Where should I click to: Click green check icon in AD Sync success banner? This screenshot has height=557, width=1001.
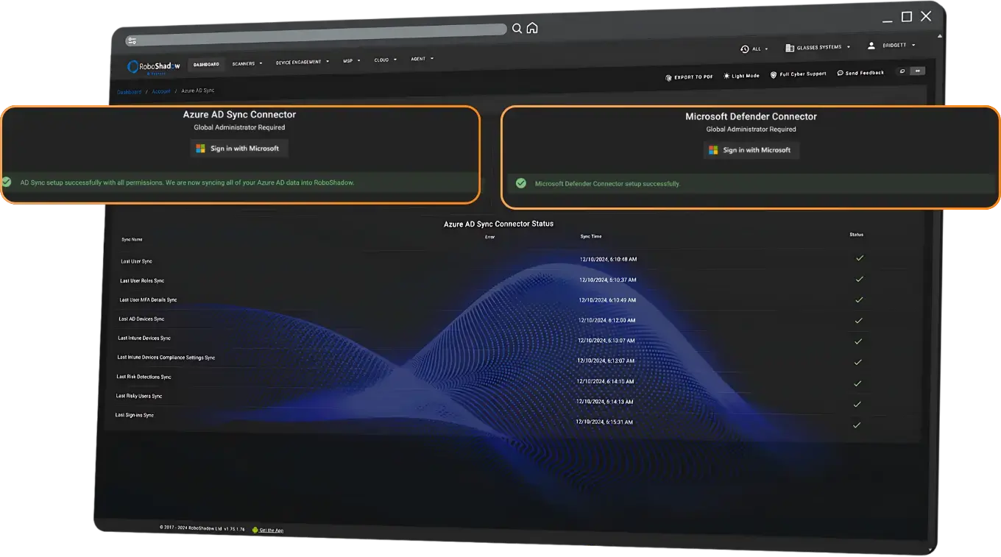point(6,181)
